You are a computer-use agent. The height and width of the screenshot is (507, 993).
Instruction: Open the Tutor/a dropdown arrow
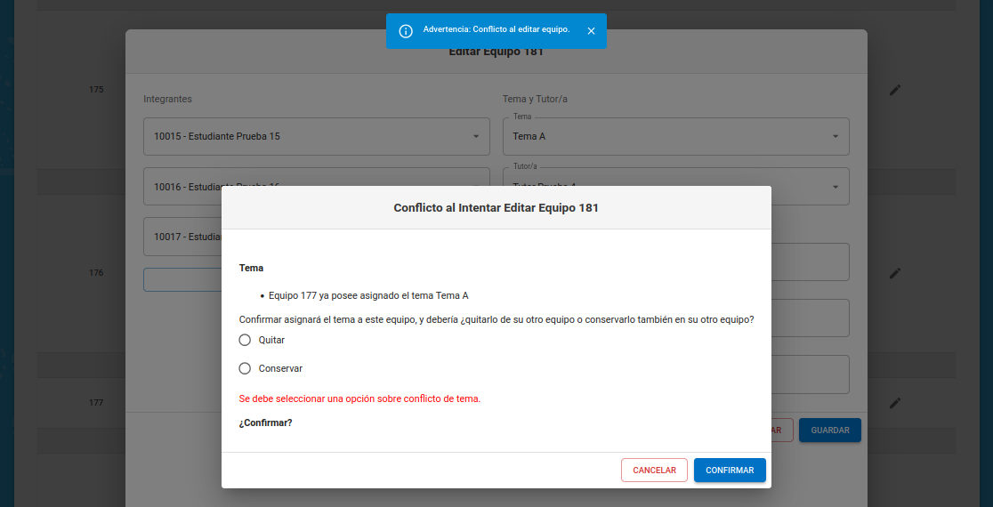tap(835, 187)
